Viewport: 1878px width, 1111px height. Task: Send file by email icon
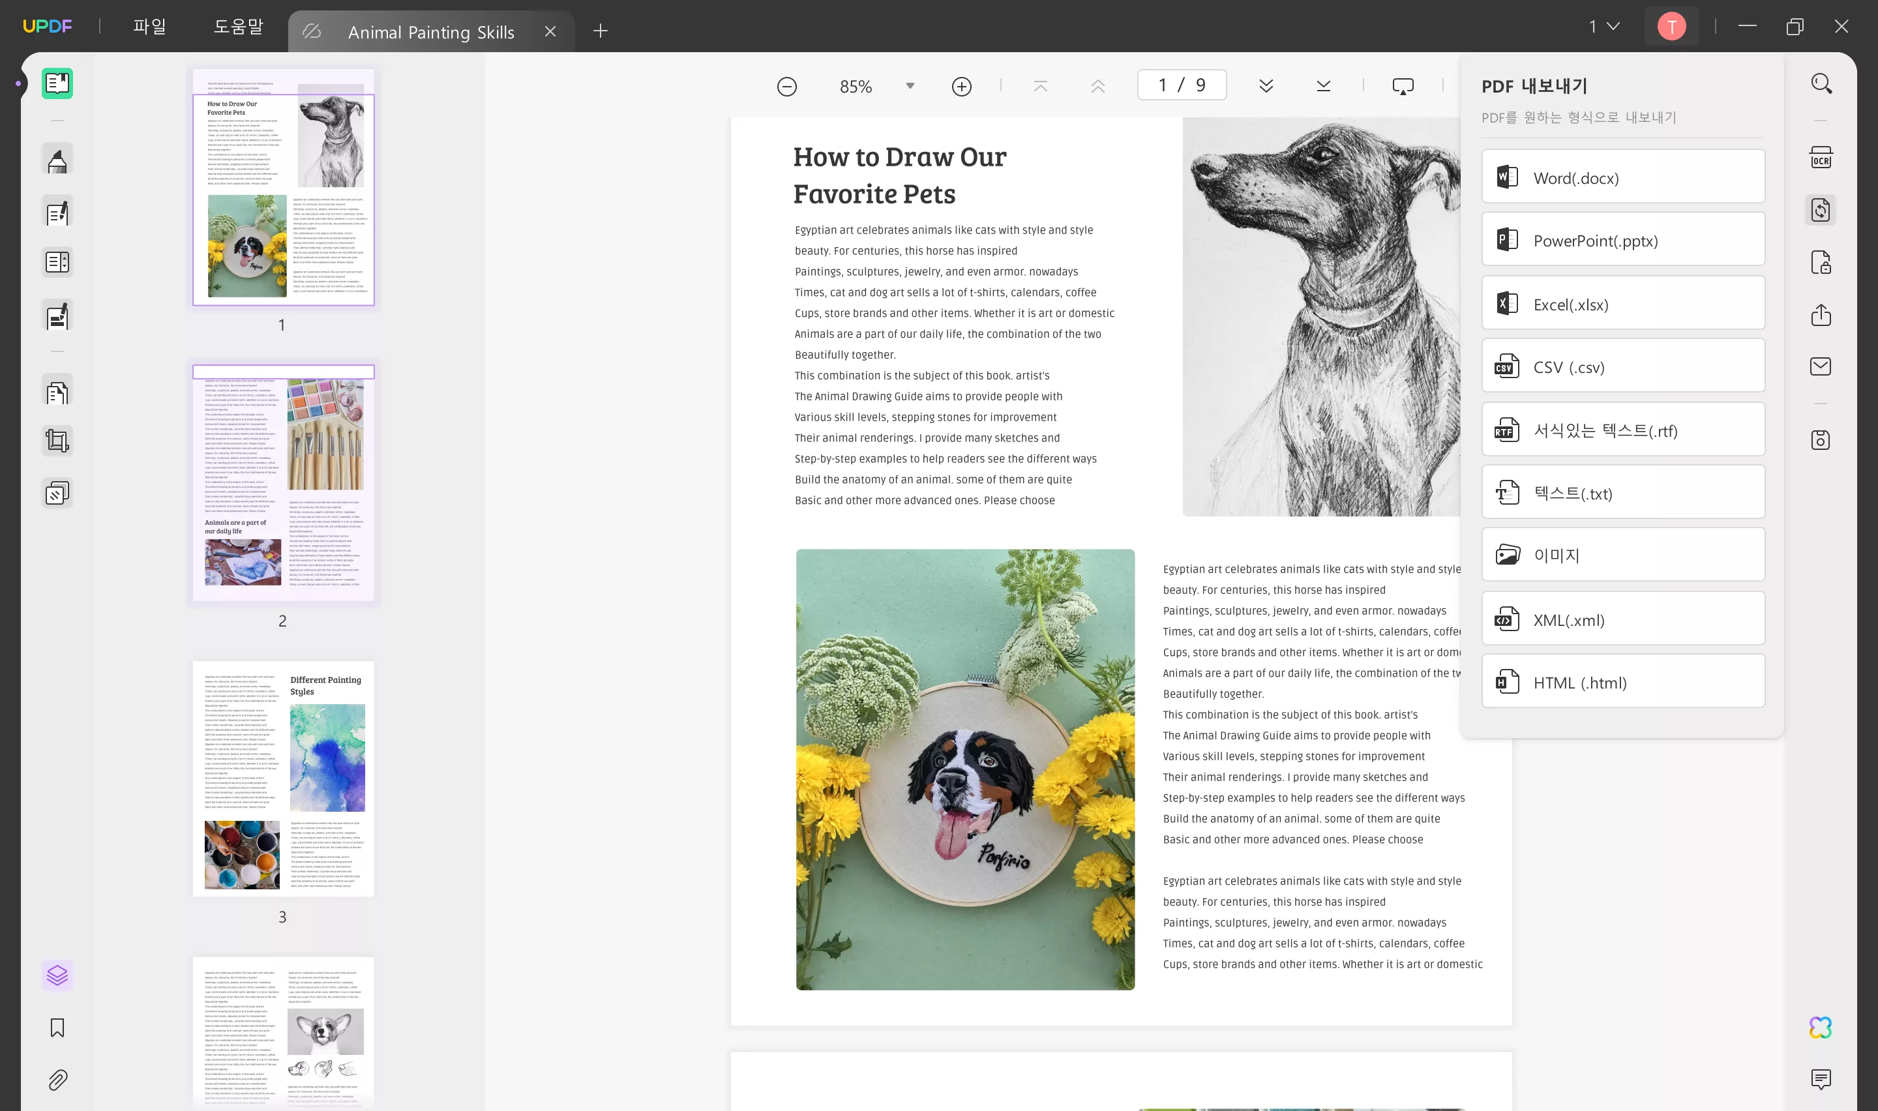pyautogui.click(x=1821, y=366)
